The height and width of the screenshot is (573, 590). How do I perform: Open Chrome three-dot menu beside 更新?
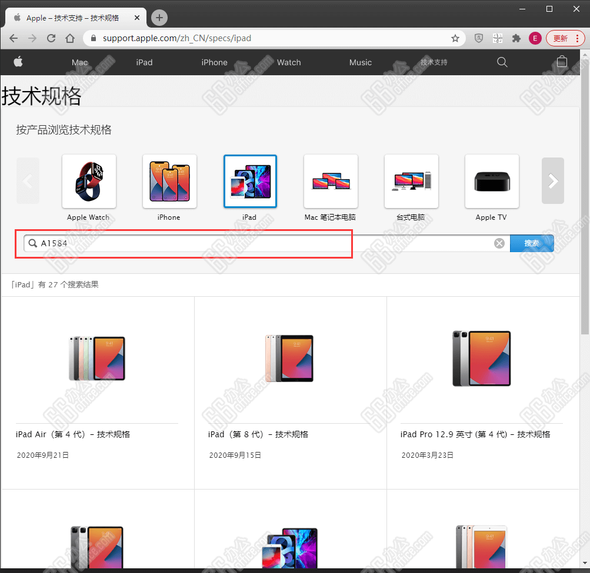(x=577, y=38)
